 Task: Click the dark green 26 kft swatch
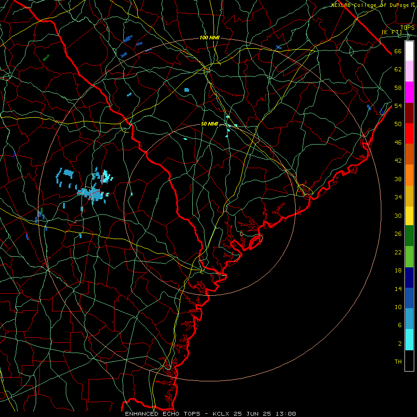point(409,236)
